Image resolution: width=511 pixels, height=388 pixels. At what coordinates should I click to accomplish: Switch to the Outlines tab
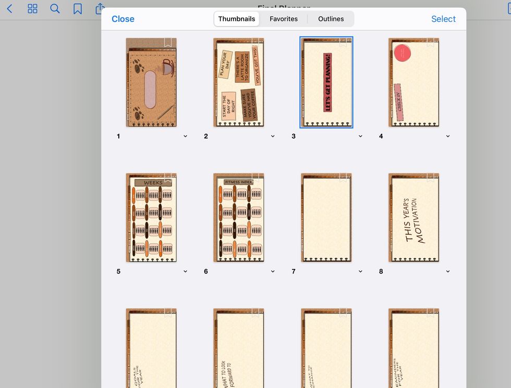tap(331, 19)
